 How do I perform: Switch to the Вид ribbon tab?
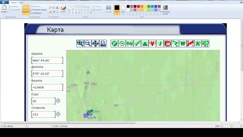[22, 3]
